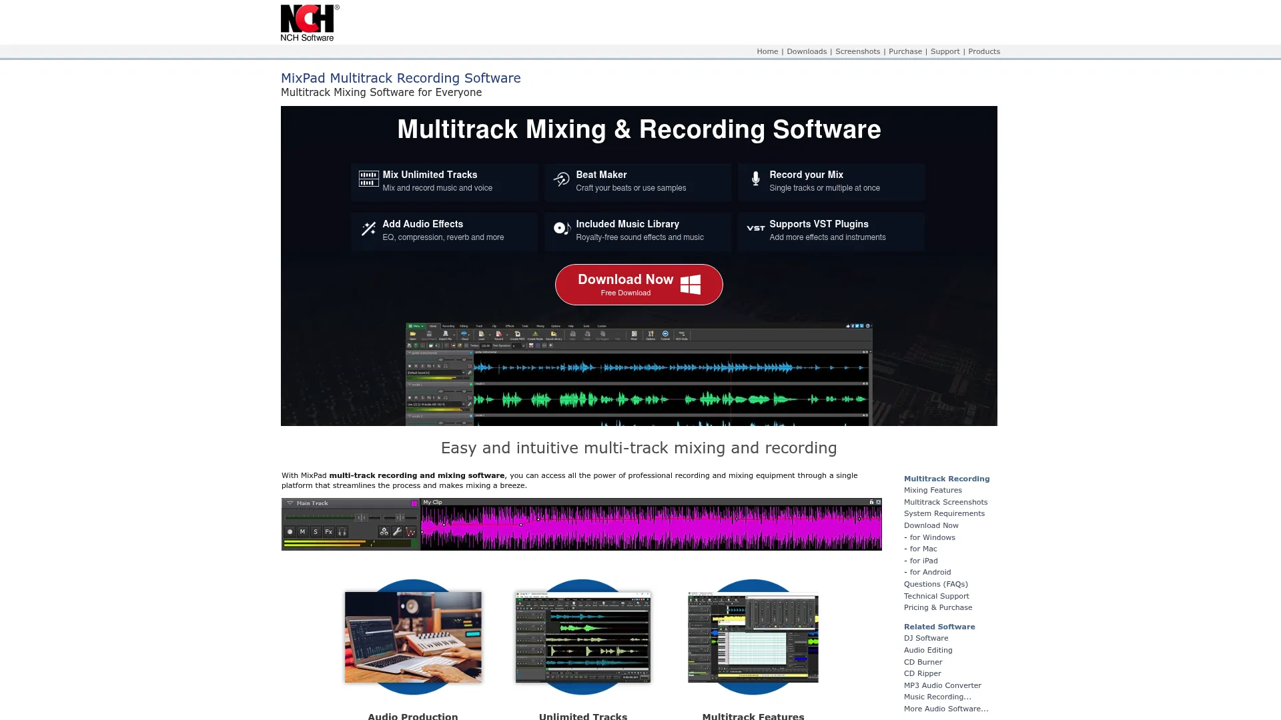Screen dimensions: 1281x720
Task: Click the Mix Unlimited Tracks mixer icon
Action: (x=368, y=179)
